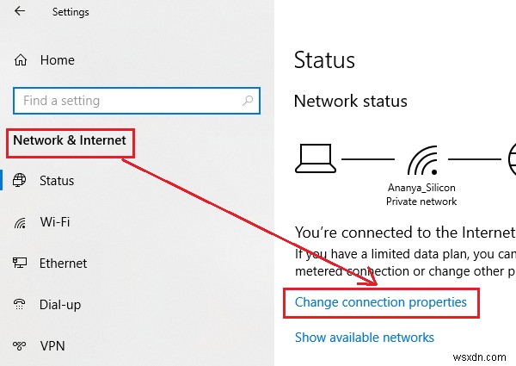Open the VPN settings text label

coord(52,346)
